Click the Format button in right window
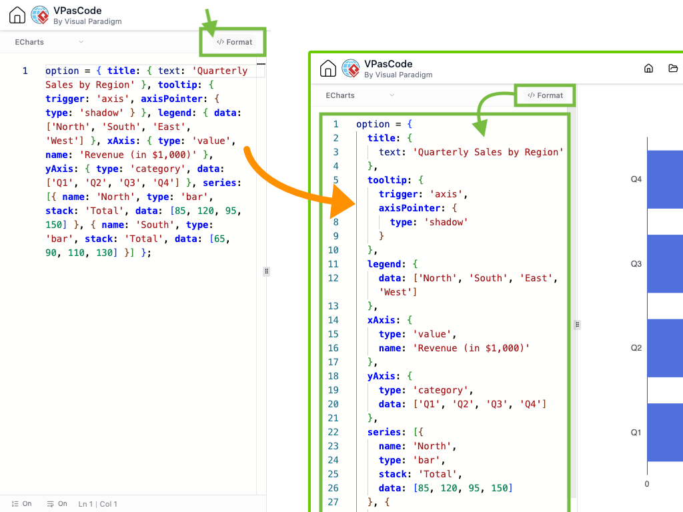This screenshot has width=683, height=512. tap(546, 95)
